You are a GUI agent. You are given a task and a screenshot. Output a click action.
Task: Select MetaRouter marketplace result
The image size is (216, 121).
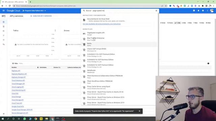click(119, 71)
